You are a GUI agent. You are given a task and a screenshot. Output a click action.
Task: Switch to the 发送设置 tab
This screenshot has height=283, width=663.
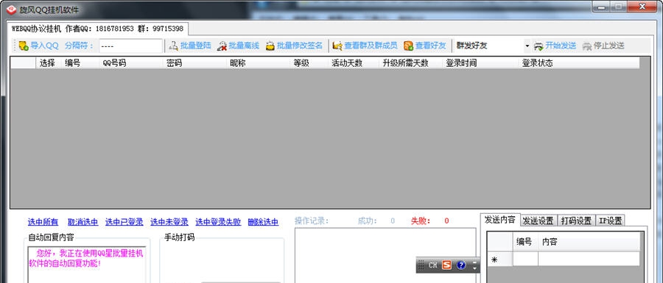[x=538, y=221]
